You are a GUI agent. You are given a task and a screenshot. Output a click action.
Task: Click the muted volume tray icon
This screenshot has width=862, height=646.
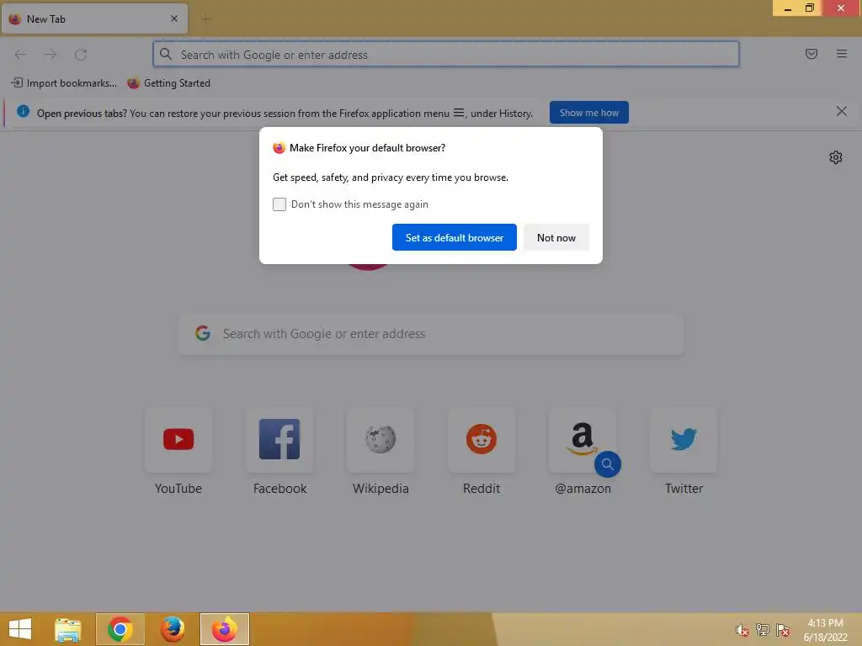click(742, 630)
